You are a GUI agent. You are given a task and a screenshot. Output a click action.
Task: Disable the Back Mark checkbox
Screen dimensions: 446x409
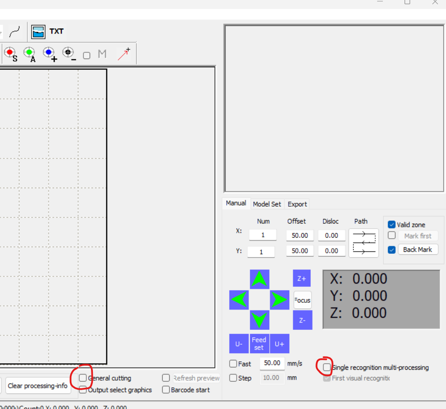tap(392, 250)
